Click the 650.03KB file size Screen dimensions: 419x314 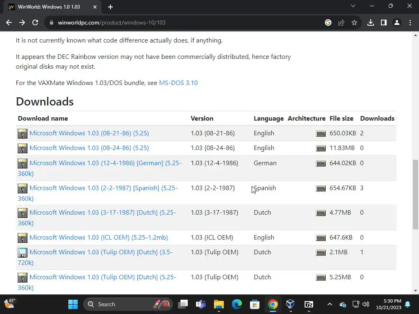(x=342, y=133)
